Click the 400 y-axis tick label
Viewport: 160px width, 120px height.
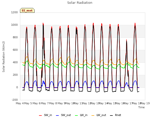point(15,62)
